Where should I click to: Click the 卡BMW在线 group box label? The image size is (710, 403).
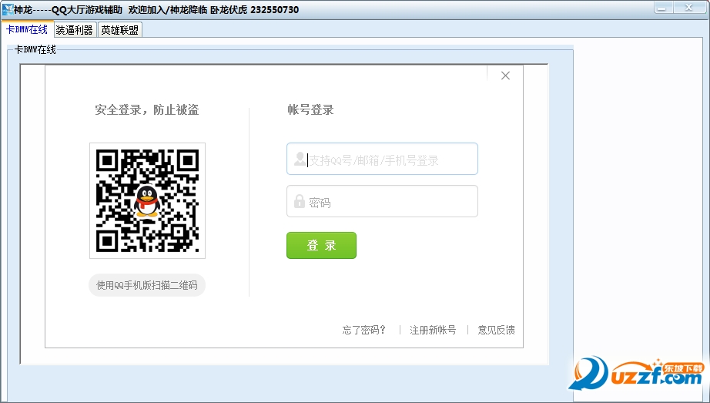35,49
